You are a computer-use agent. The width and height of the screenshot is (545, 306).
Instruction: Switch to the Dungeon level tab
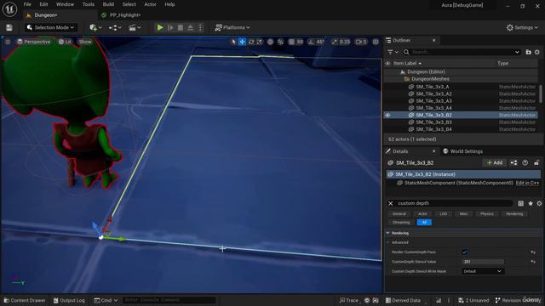[x=46, y=15]
